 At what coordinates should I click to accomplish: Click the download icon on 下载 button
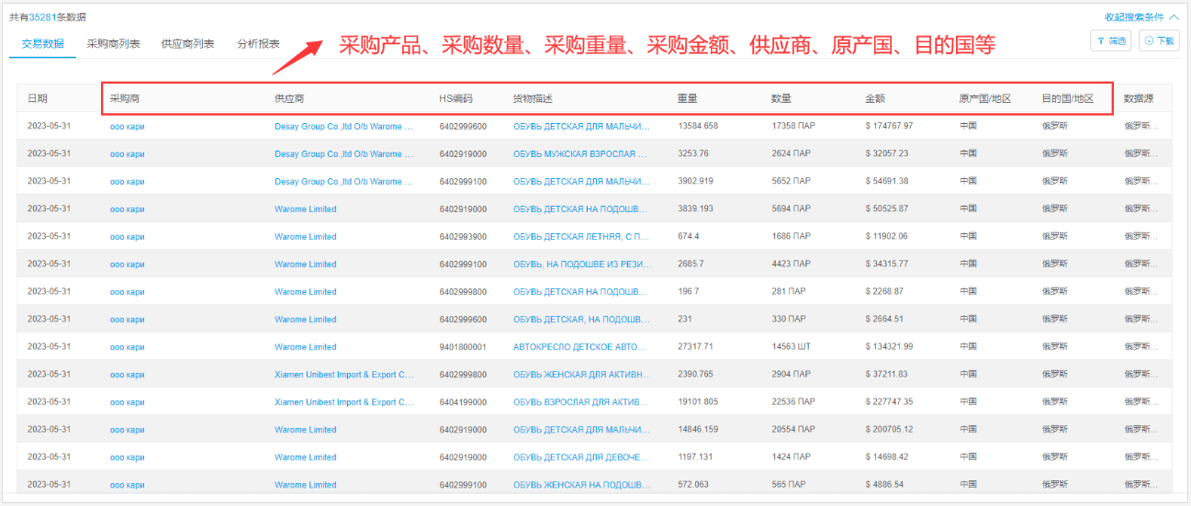(1149, 40)
